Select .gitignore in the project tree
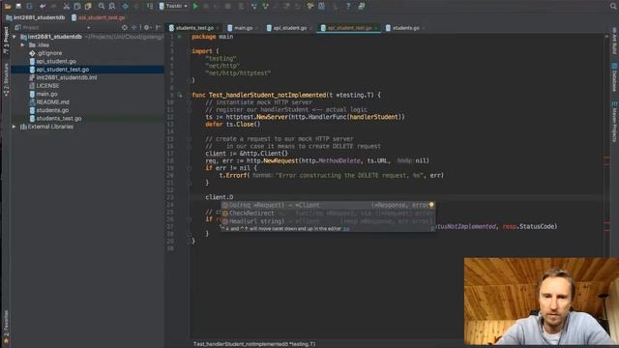 point(49,53)
